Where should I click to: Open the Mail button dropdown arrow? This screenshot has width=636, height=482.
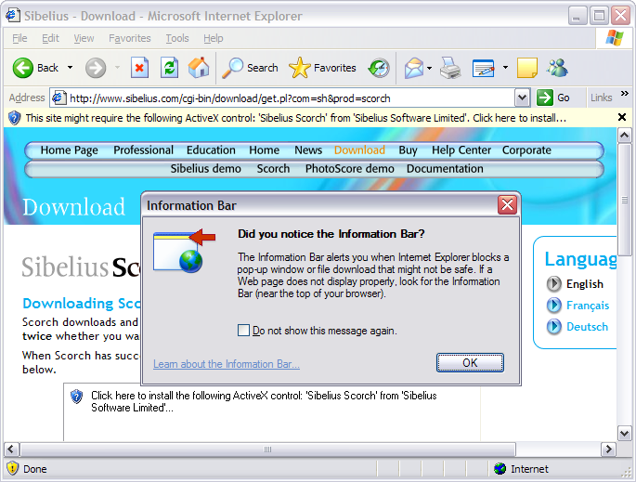click(429, 68)
